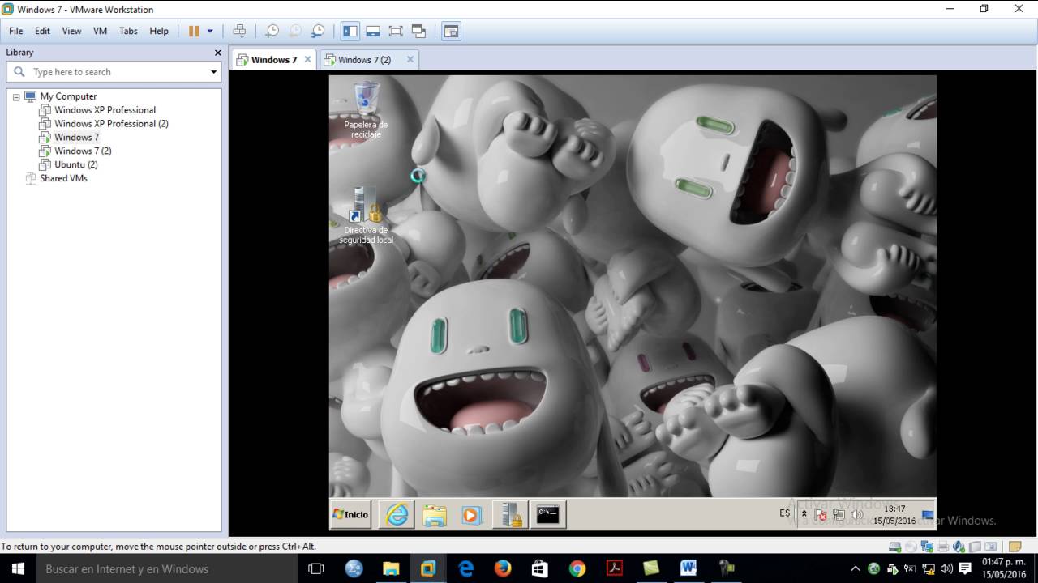
Task: Click the host Windows Start button
Action: click(x=18, y=568)
